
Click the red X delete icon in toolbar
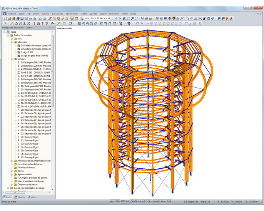pyautogui.click(x=200, y=18)
